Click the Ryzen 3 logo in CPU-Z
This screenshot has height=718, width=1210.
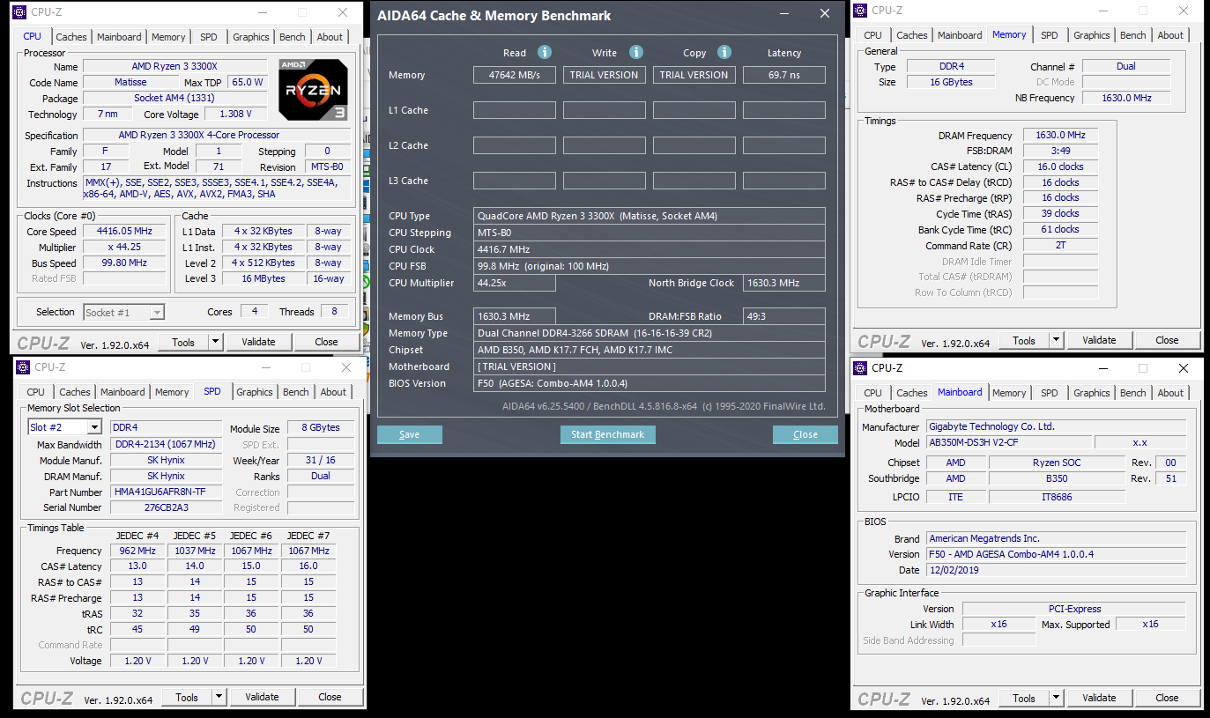[x=313, y=89]
